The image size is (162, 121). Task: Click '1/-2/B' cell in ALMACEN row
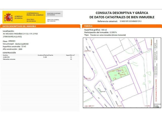click(45, 57)
